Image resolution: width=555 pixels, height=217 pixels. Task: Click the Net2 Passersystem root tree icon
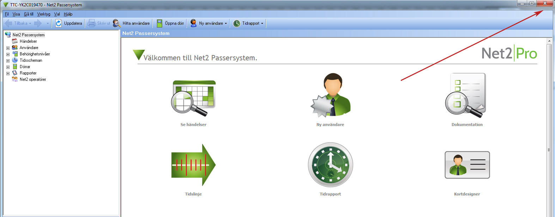click(x=8, y=35)
